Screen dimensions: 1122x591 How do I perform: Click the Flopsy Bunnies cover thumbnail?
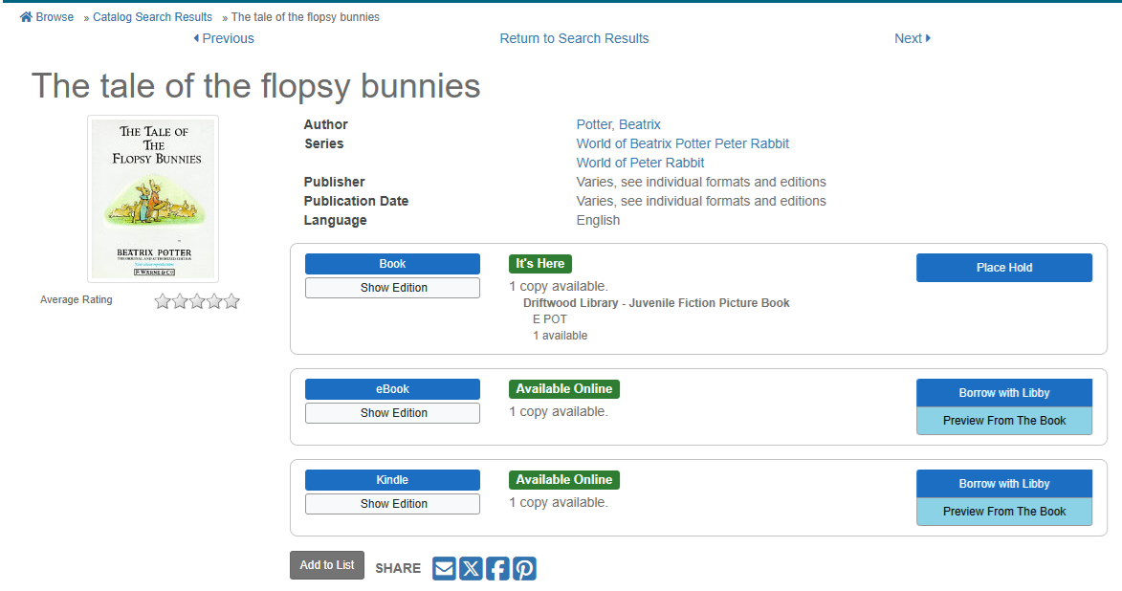pyautogui.click(x=153, y=199)
